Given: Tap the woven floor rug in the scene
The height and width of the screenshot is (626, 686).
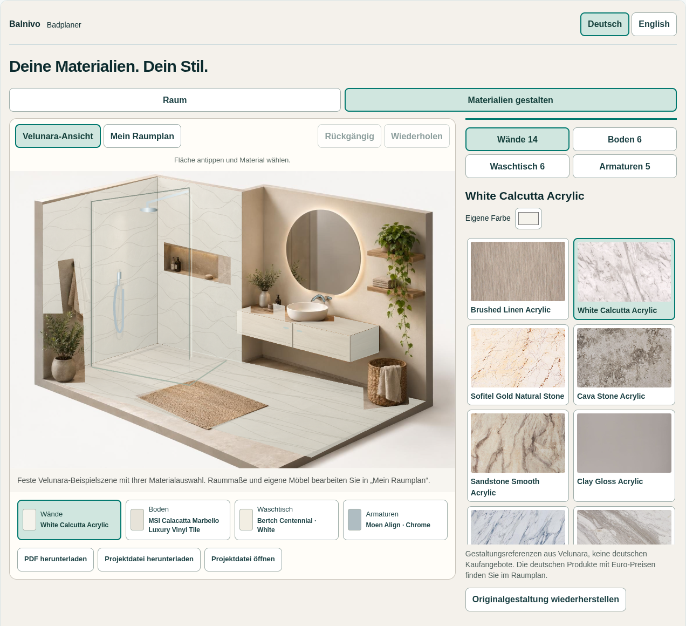Looking at the screenshot, I should [203, 404].
